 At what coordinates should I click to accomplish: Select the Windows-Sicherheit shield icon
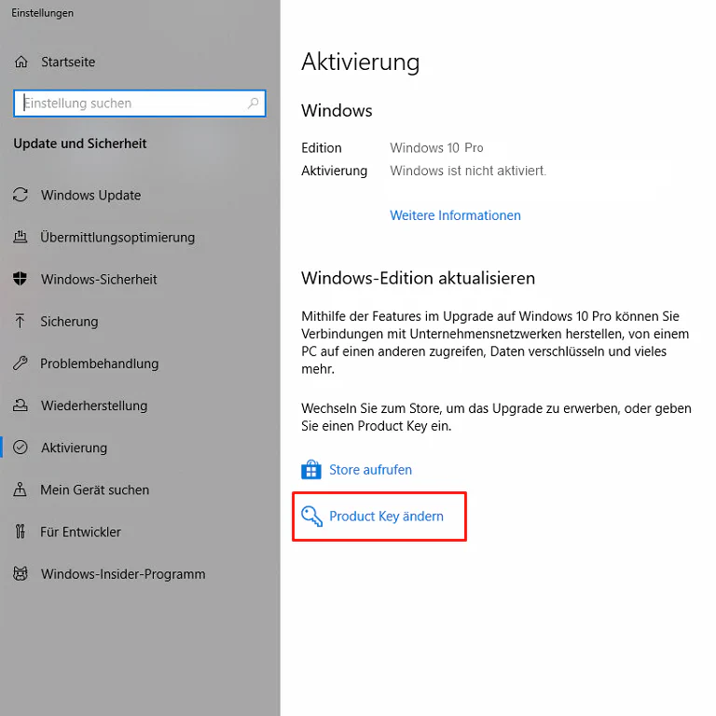pyautogui.click(x=21, y=279)
